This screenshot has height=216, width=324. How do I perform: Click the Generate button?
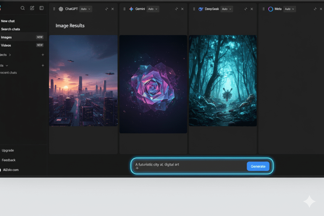point(258,166)
